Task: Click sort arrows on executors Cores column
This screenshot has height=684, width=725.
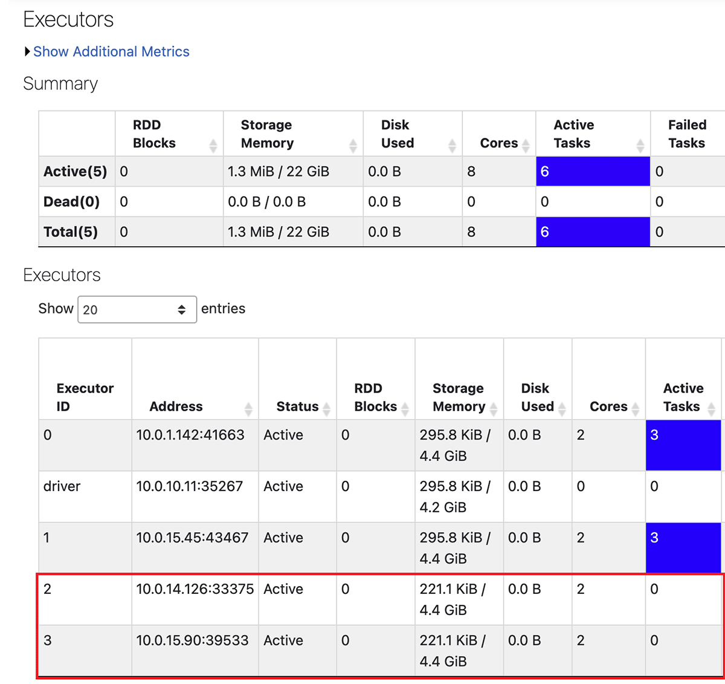Action: pos(635,409)
